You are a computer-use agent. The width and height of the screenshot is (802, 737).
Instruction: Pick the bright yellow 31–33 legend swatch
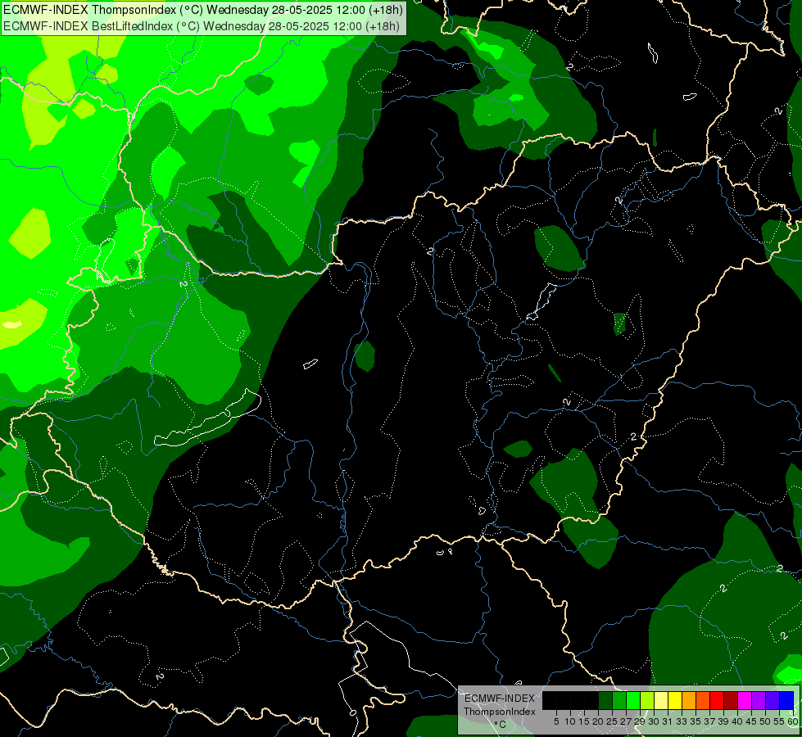point(675,700)
